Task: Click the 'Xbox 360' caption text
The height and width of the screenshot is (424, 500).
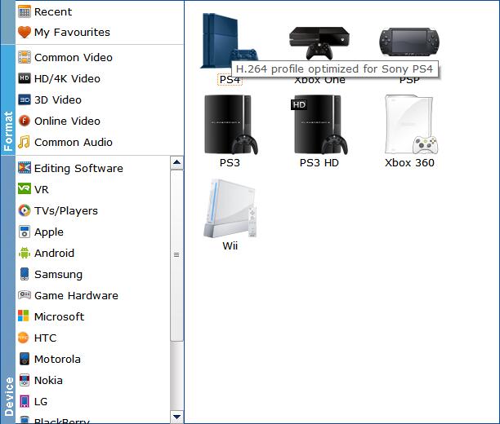Action: tap(409, 162)
